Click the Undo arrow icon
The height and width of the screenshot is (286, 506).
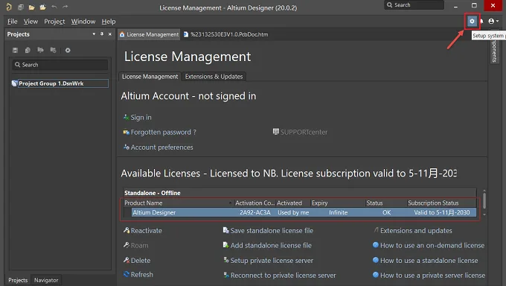coord(54,7)
